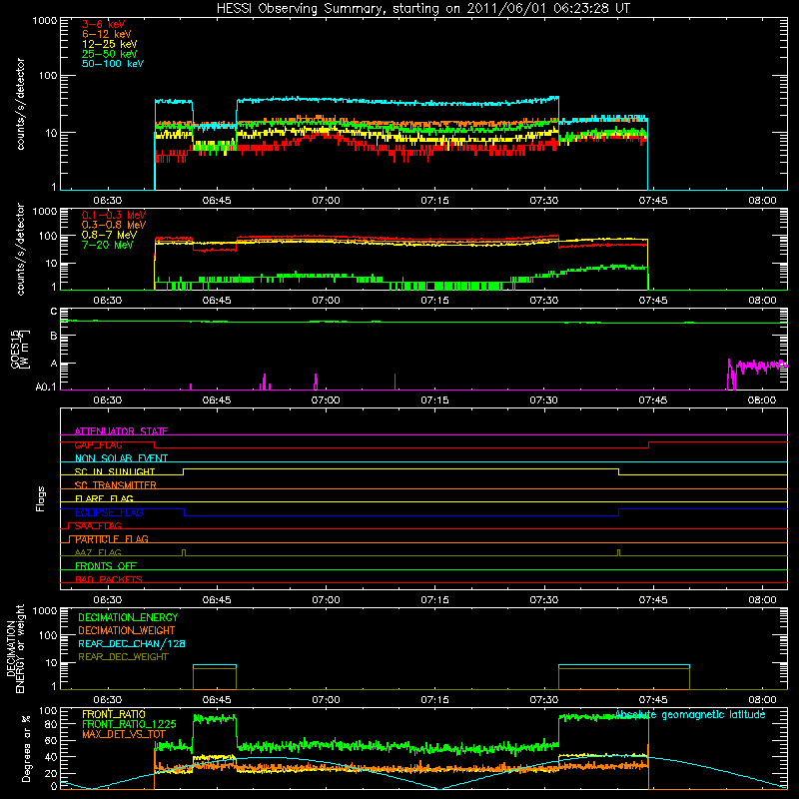Click the vertical Flags axis label
Screen dimensions: 799x799
[41, 498]
